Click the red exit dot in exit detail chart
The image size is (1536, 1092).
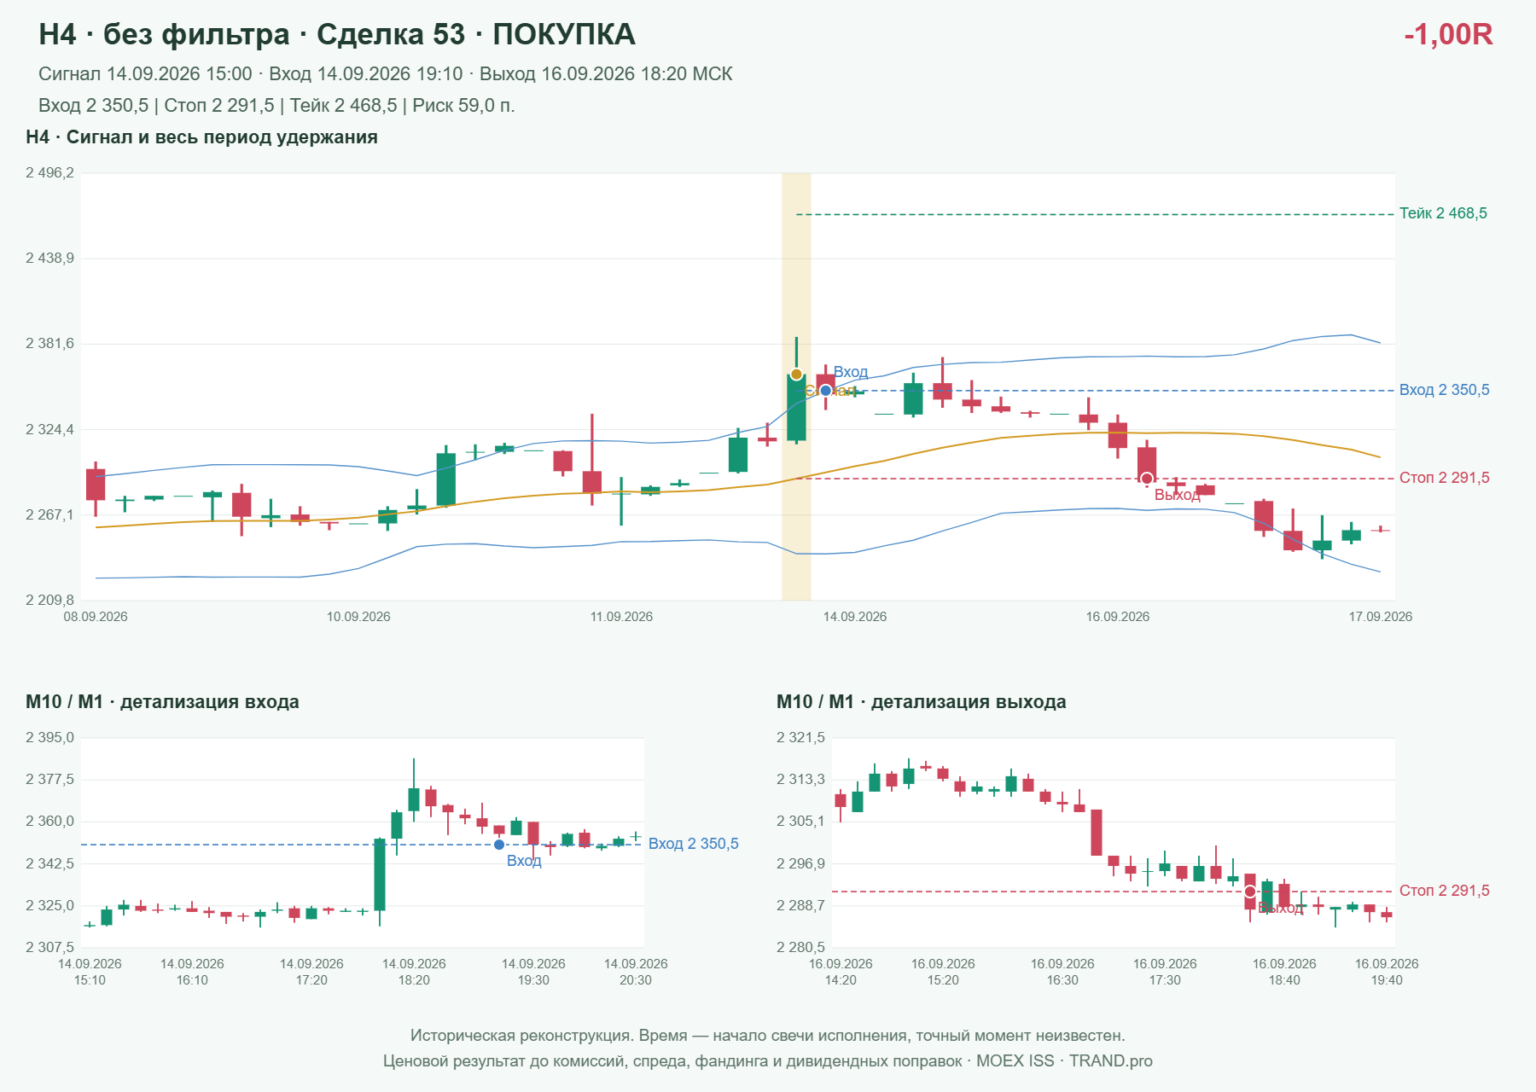(x=1250, y=892)
